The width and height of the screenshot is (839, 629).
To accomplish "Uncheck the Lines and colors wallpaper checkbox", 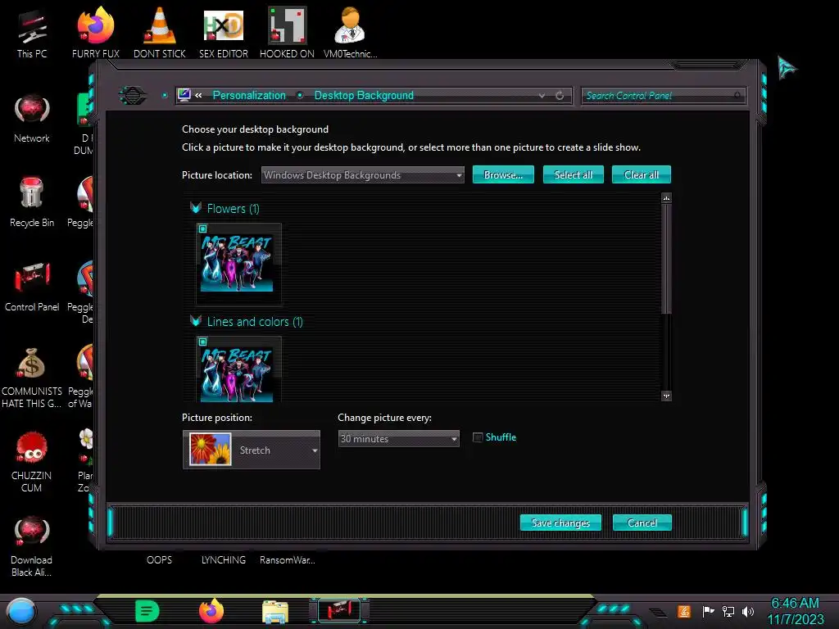I will (x=203, y=342).
